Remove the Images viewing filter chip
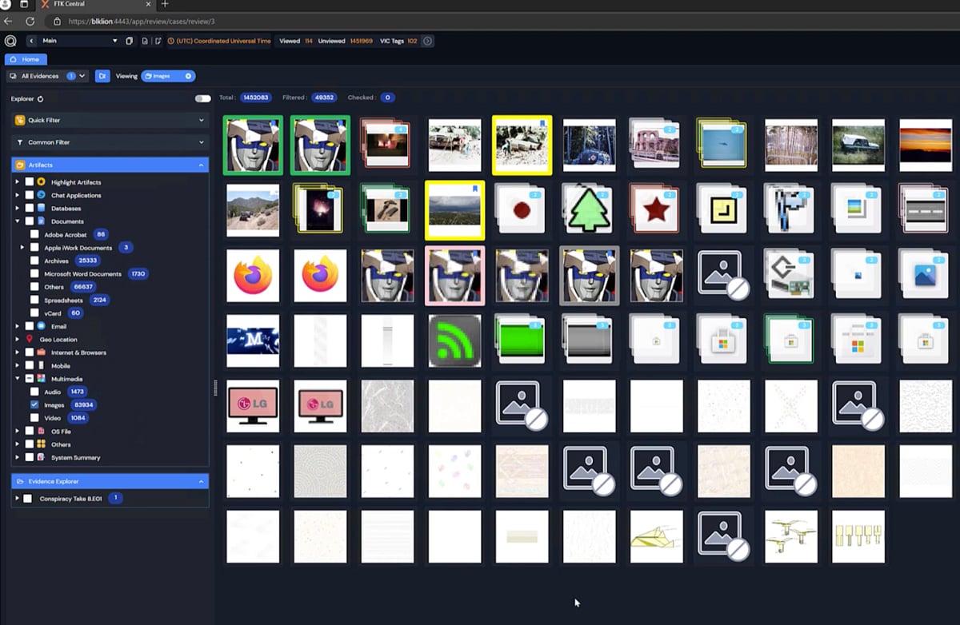The image size is (960, 625). (188, 76)
